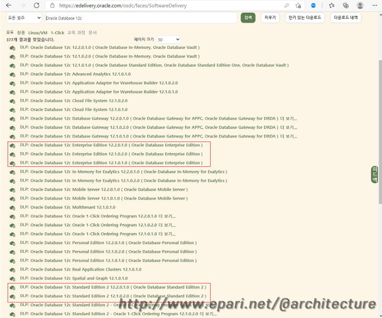Click the vertical page scrollbar thumb

(x=380, y=132)
